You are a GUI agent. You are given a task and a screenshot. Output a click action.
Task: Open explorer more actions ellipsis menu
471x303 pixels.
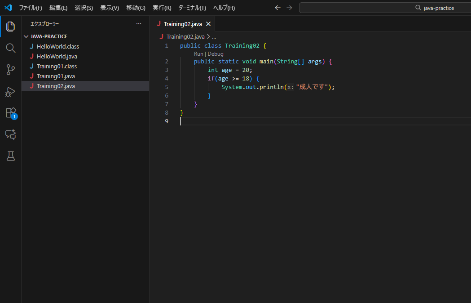[139, 24]
